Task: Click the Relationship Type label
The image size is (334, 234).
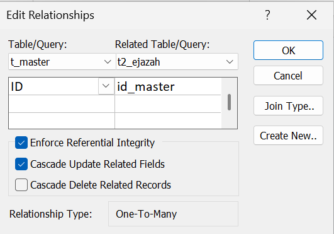Action: tap(50, 214)
